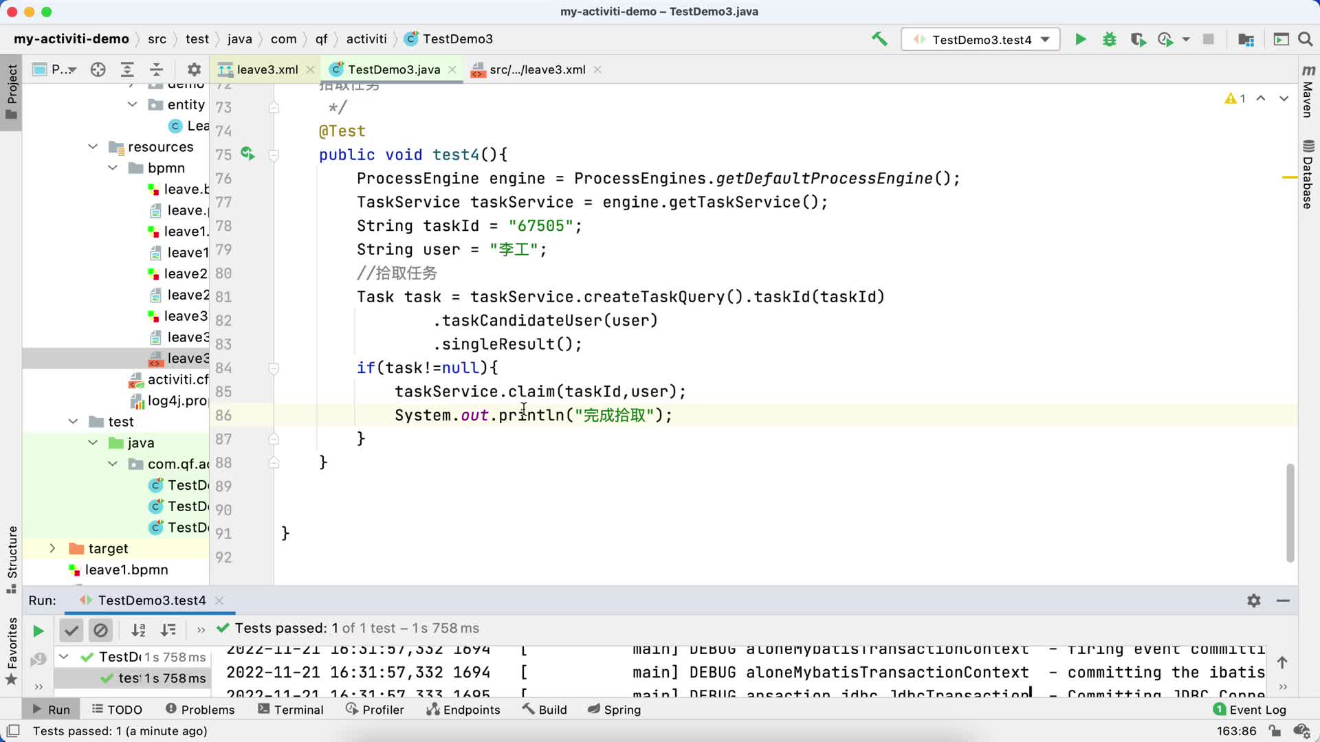Open the TestDemo3.test4 run configuration dropdown
The width and height of the screenshot is (1320, 742).
(x=980, y=39)
